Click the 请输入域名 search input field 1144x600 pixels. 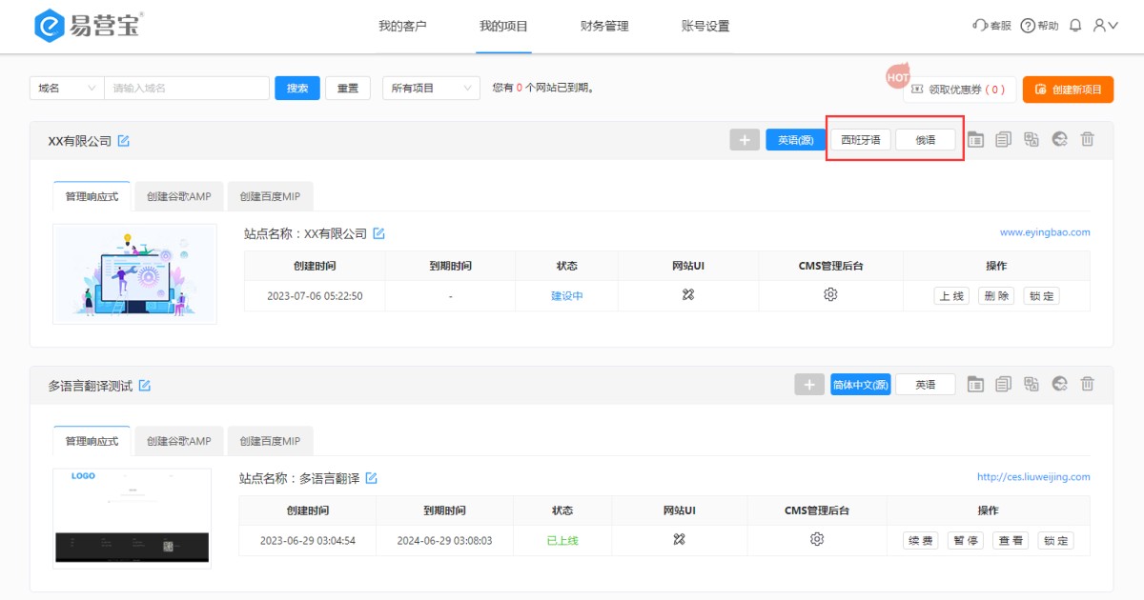[187, 88]
